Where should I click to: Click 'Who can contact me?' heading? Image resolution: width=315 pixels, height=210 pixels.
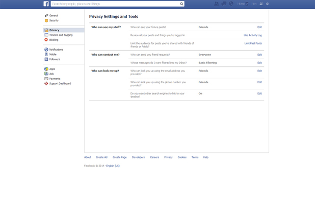click(106, 55)
